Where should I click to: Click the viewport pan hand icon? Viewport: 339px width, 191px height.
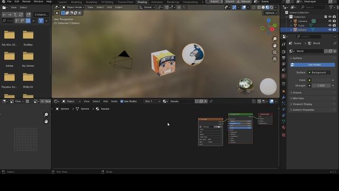point(274,46)
